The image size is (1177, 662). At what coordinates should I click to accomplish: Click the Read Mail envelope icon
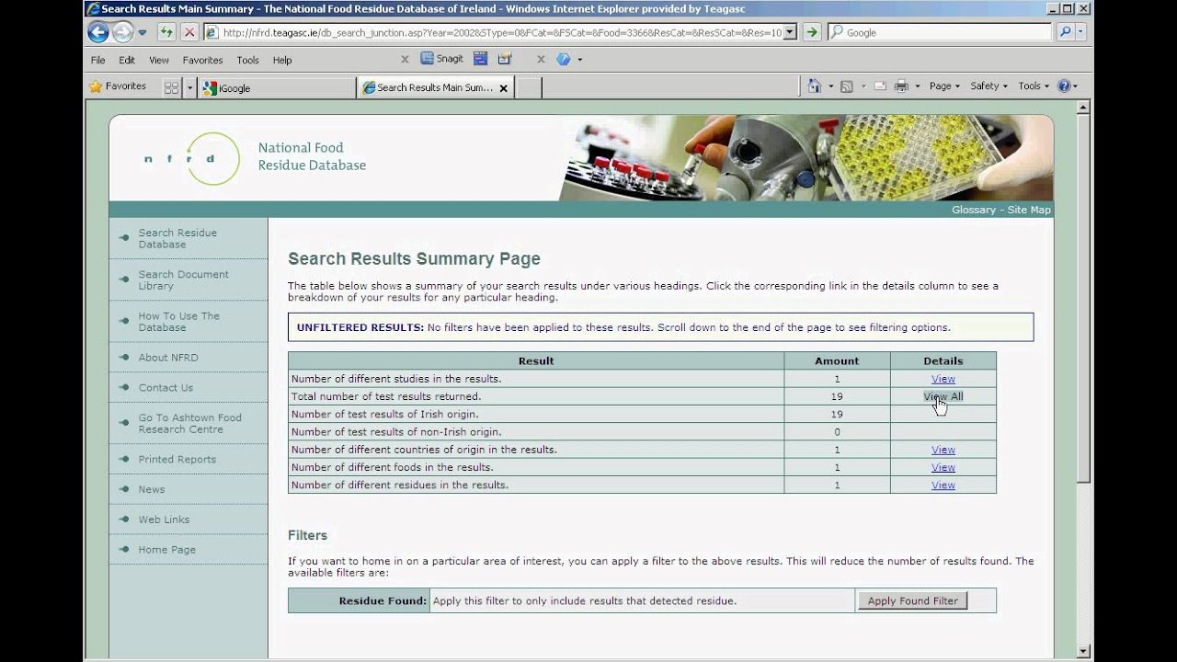[x=880, y=86]
